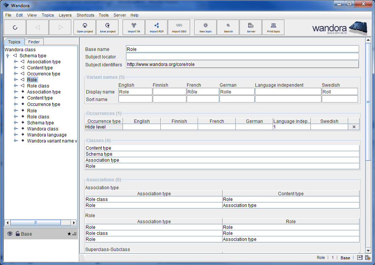Remove the occurrence row using the × button
Viewport: 375px width, 265px height.
tap(353, 127)
